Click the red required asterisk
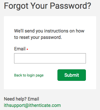 pos(27,49)
